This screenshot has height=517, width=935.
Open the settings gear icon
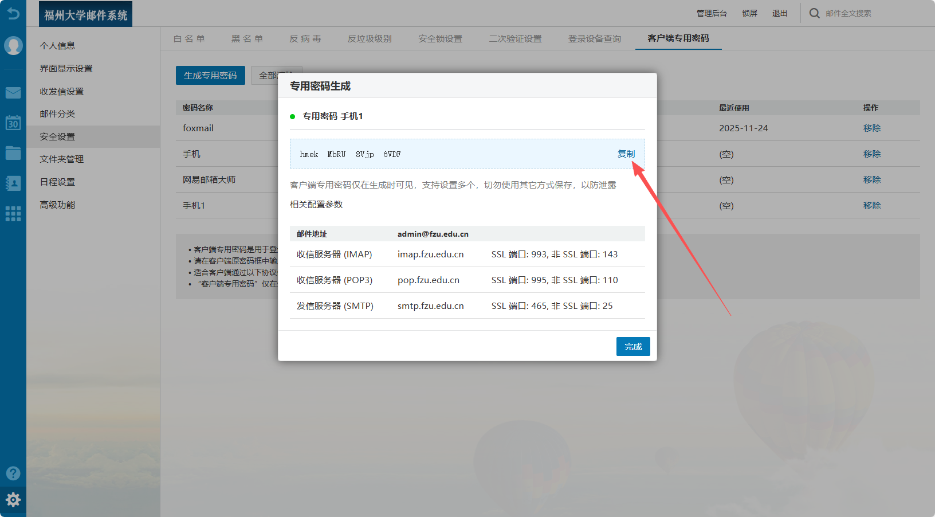pos(13,500)
